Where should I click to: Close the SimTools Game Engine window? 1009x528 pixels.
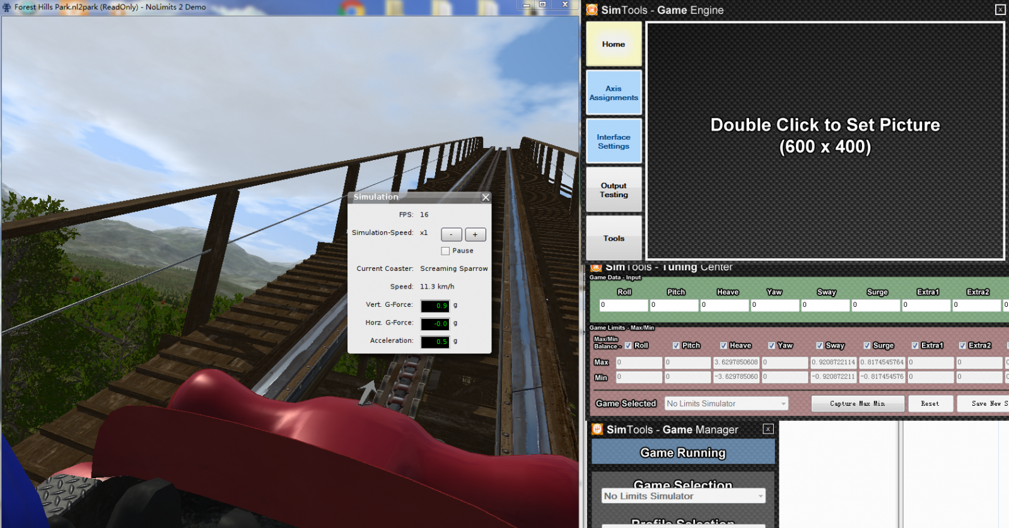click(x=1000, y=9)
